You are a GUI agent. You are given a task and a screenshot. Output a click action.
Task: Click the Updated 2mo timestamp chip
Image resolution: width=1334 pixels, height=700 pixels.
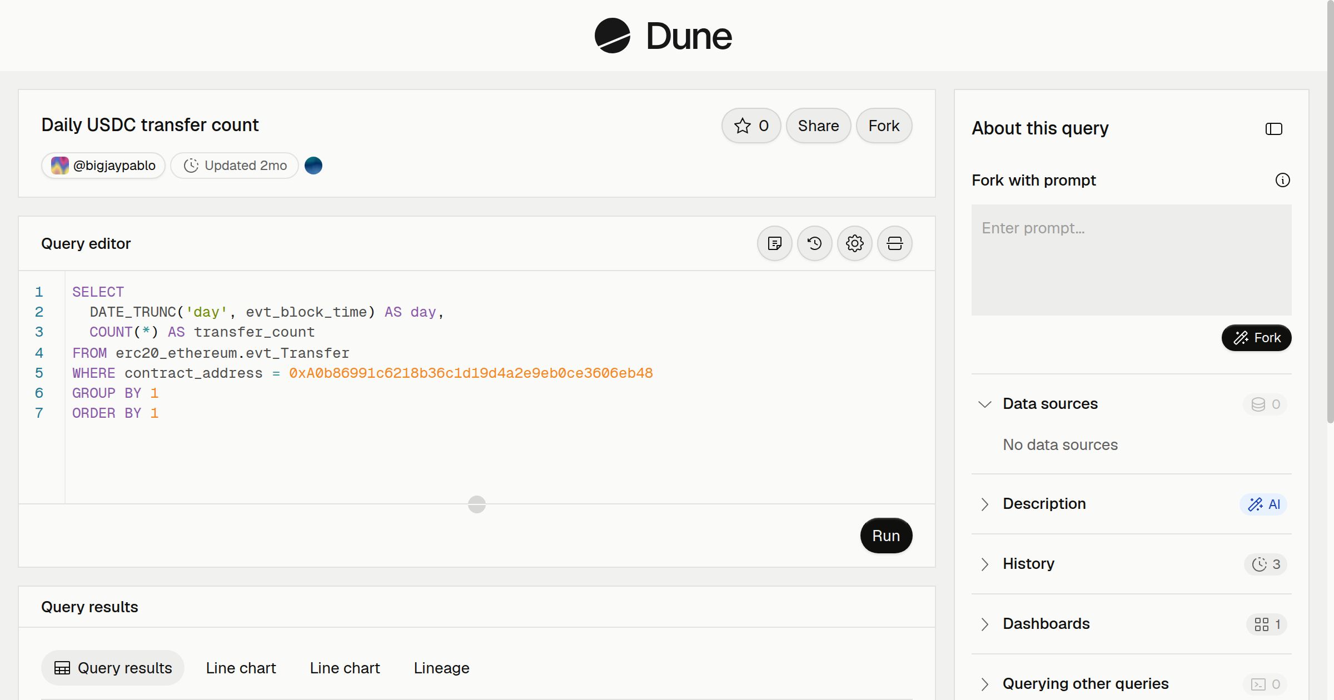click(x=235, y=166)
